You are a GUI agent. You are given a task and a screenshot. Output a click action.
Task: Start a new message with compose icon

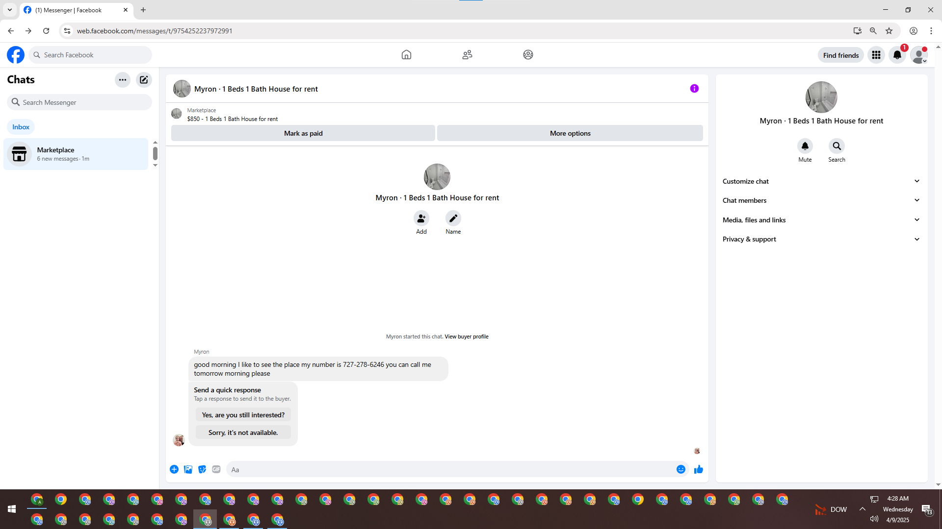coord(144,80)
